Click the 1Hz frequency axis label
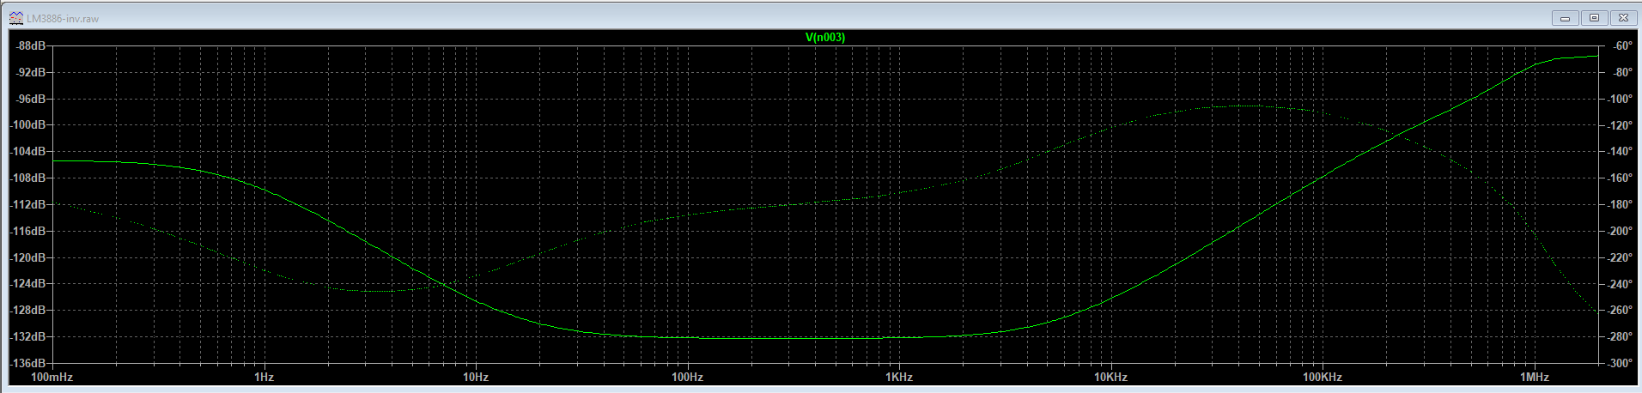Viewport: 1642px width, 393px height. 264,377
